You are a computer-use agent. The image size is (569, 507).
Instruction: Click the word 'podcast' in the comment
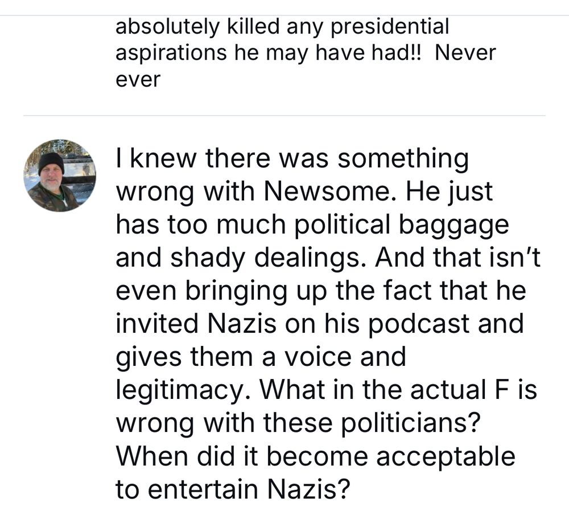419,324
